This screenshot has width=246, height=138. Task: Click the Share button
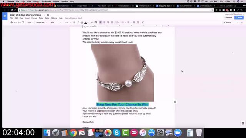(239, 18)
